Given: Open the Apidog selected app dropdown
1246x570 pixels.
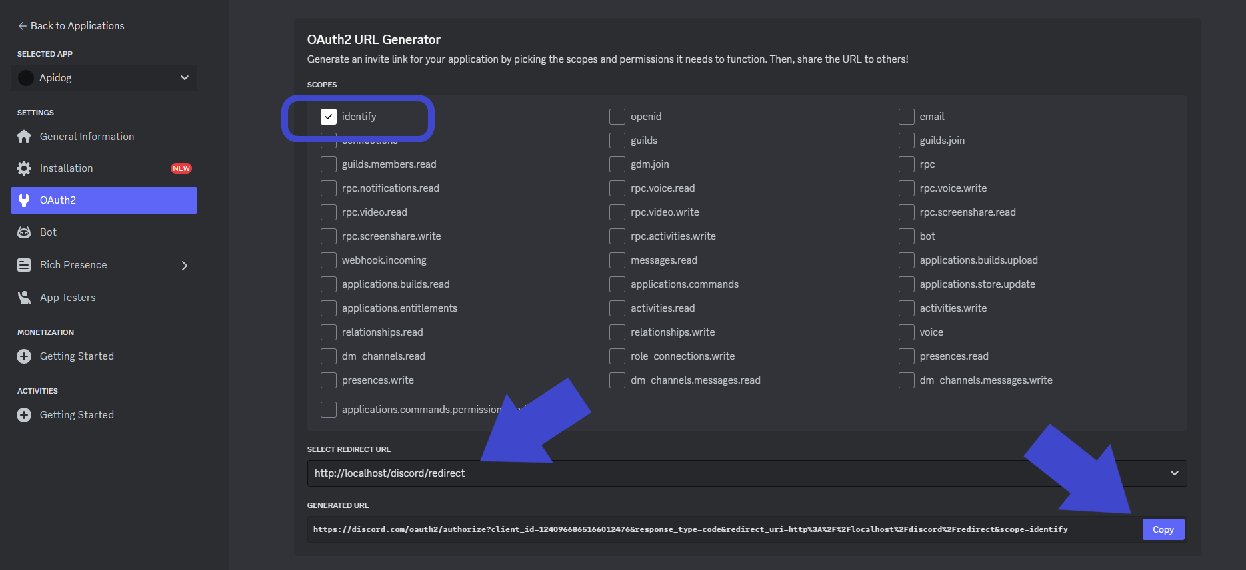Looking at the screenshot, I should pos(104,78).
